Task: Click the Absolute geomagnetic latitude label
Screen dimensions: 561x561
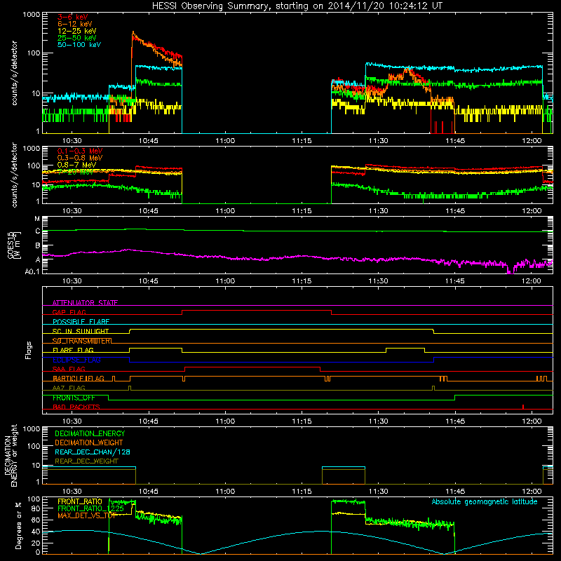Action: point(485,501)
